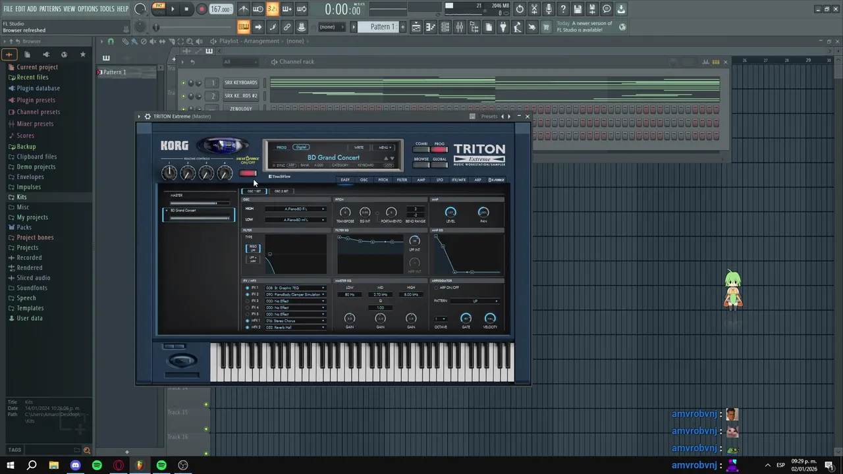Toggle loop recording icon in transport
The image size is (843, 474).
(x=302, y=9)
